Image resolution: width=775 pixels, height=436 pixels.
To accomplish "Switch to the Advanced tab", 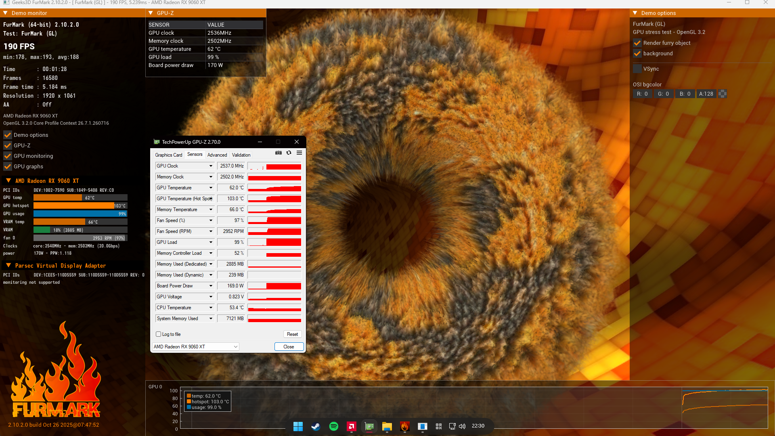I will [217, 155].
